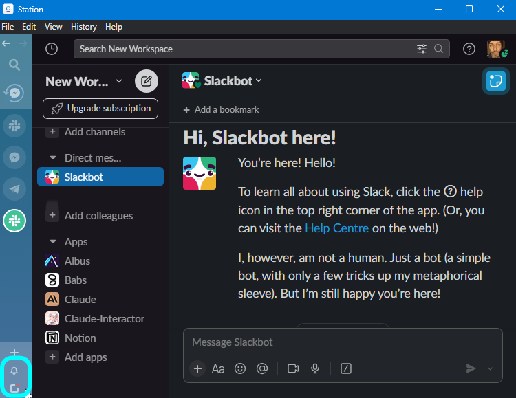The width and height of the screenshot is (516, 398).
Task: Open the New Workspace name dropdown
Action: (x=84, y=81)
